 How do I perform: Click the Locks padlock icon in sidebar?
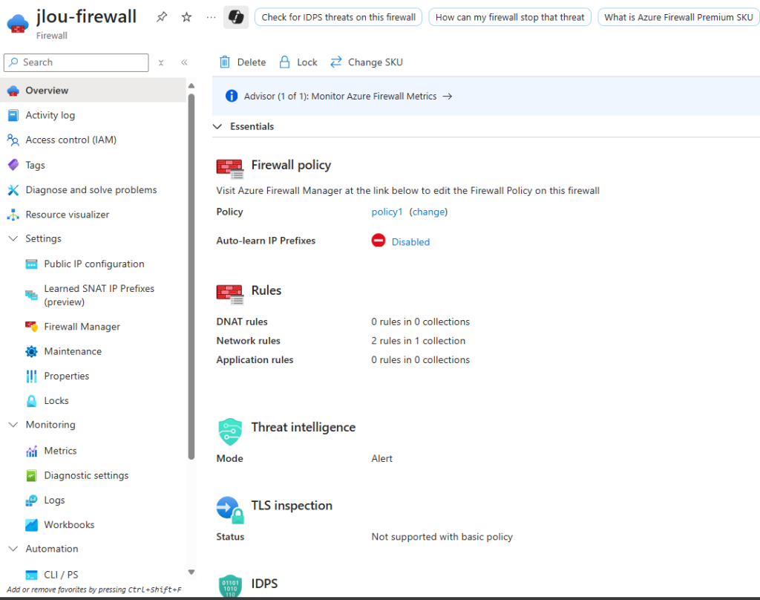(x=31, y=401)
